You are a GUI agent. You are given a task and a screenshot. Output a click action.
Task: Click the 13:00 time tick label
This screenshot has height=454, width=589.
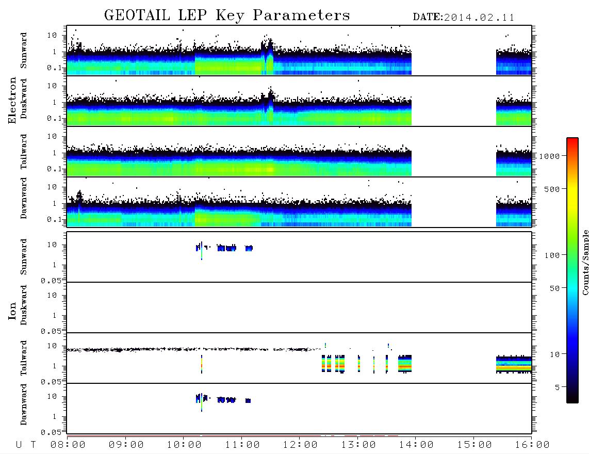359,445
